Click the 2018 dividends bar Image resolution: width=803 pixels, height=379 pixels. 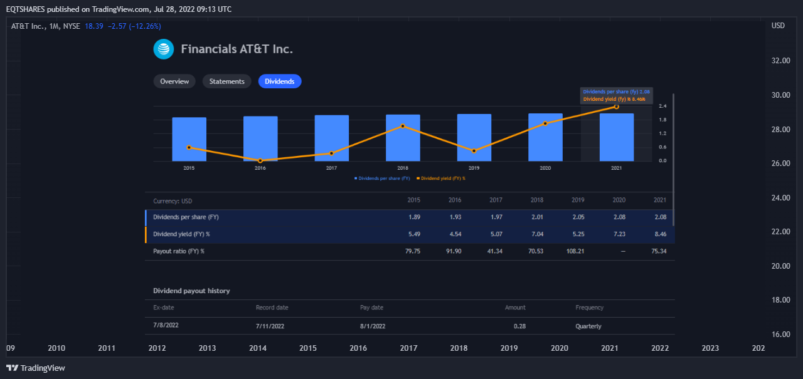[x=403, y=138]
